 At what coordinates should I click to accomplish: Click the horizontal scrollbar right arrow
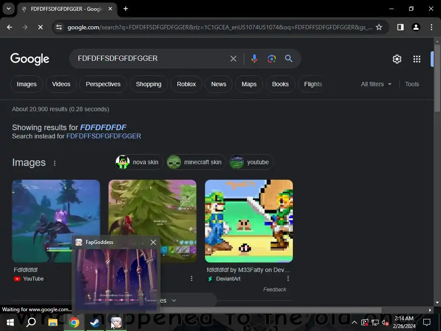(430, 310)
